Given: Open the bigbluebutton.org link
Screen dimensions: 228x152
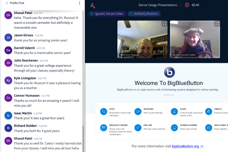Looking at the screenshot, I should point(187,146).
